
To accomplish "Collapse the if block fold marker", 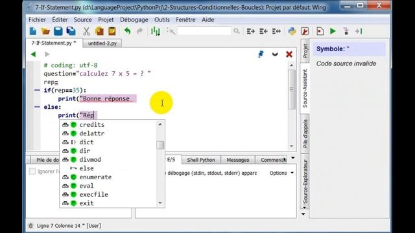I will click(x=37, y=91).
